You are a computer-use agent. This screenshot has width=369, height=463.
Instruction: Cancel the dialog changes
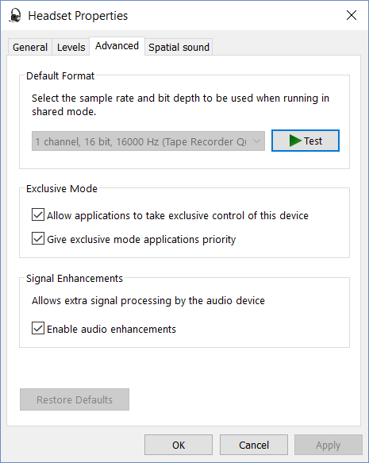point(254,445)
